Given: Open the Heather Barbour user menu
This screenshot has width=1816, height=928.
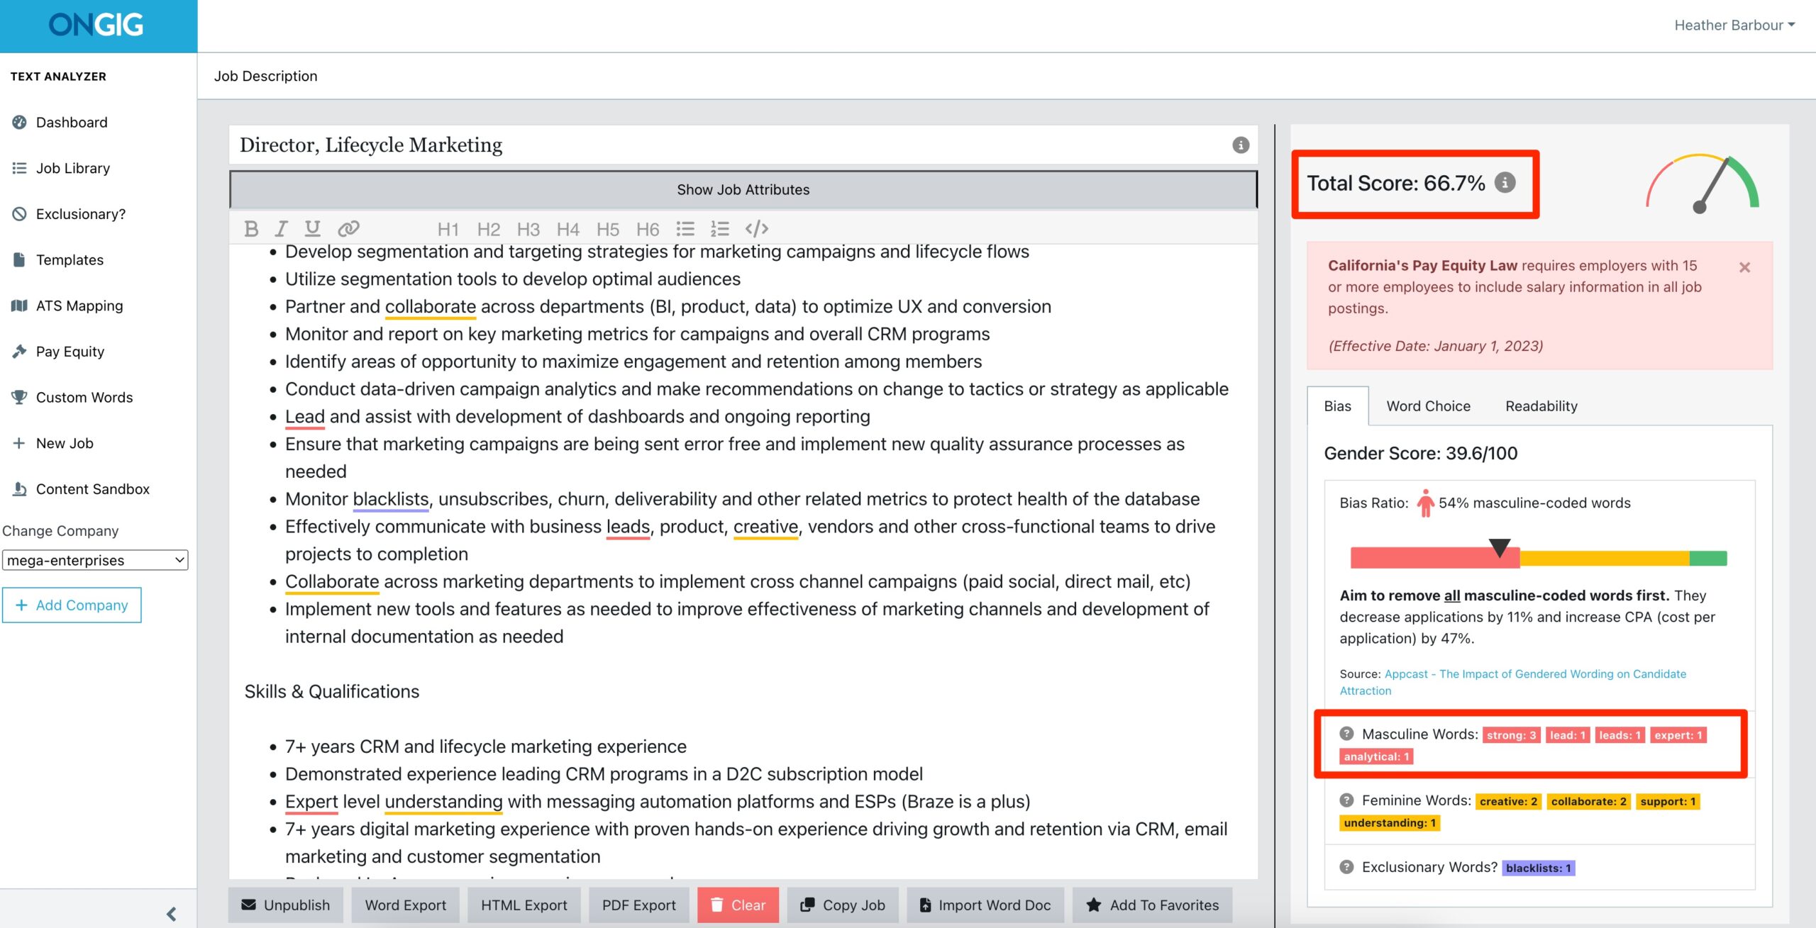Looking at the screenshot, I should (x=1734, y=25).
